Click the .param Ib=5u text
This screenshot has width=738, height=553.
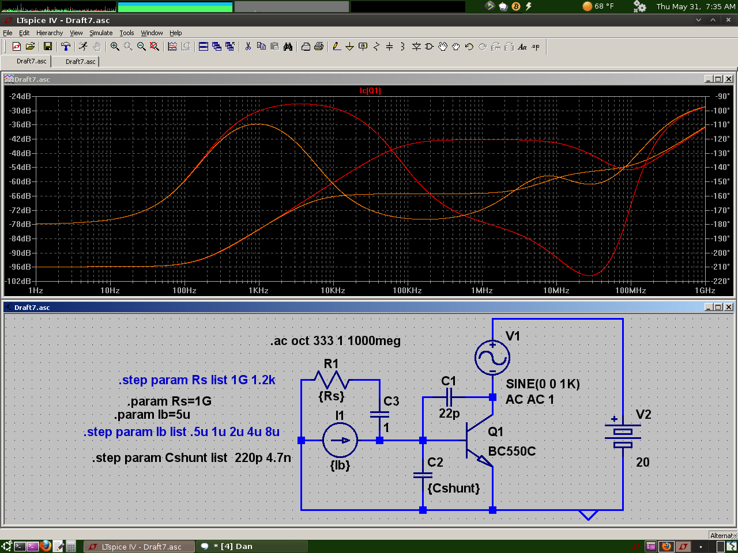(152, 415)
